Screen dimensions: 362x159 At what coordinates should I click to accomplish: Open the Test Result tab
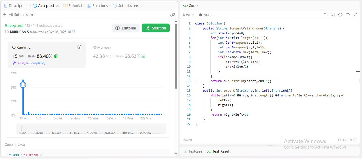219,151
